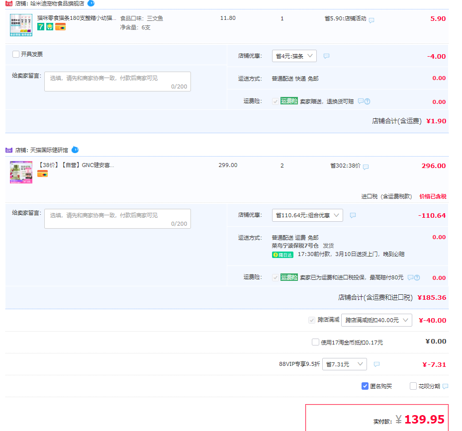Click the -110.64 store discount amount
462x431 pixels.
pyautogui.click(x=432, y=215)
